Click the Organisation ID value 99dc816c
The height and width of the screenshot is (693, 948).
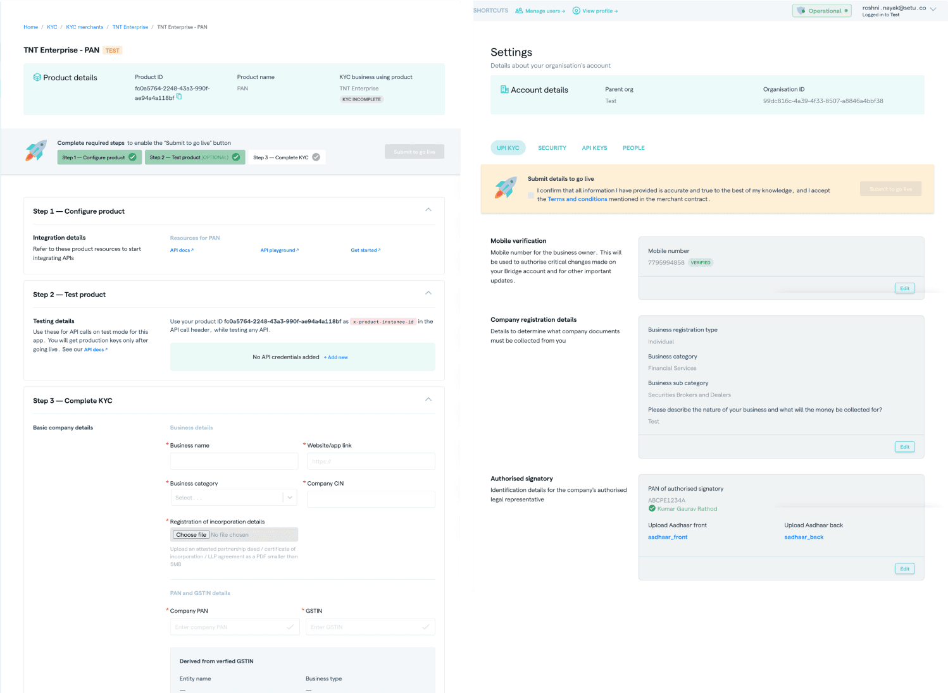pos(823,101)
